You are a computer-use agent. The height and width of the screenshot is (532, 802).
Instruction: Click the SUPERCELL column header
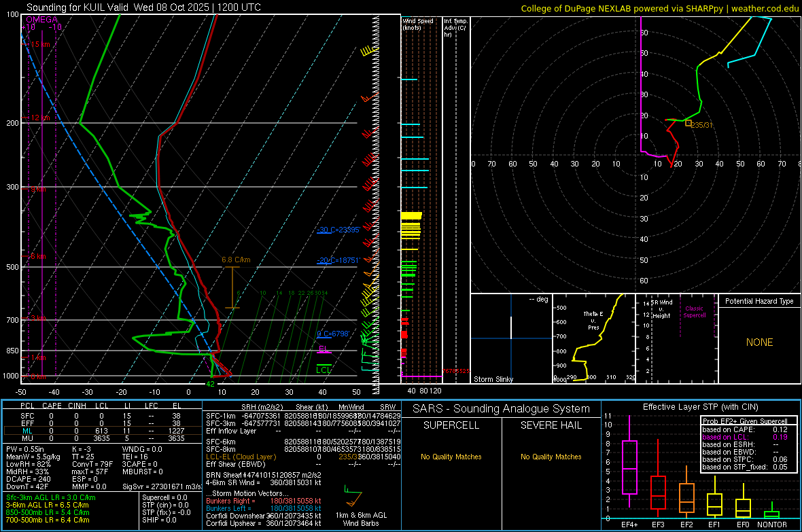coord(451,425)
